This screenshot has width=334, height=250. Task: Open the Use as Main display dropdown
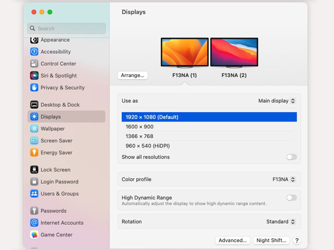point(277,101)
